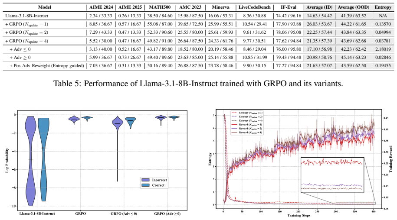The image size is (397, 220).
Task: Click the 'LiveCodeBench' column header
Action: [x=254, y=7]
